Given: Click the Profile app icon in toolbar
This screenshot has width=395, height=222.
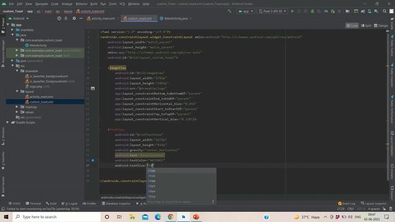Looking at the screenshot, I should (x=326, y=11).
